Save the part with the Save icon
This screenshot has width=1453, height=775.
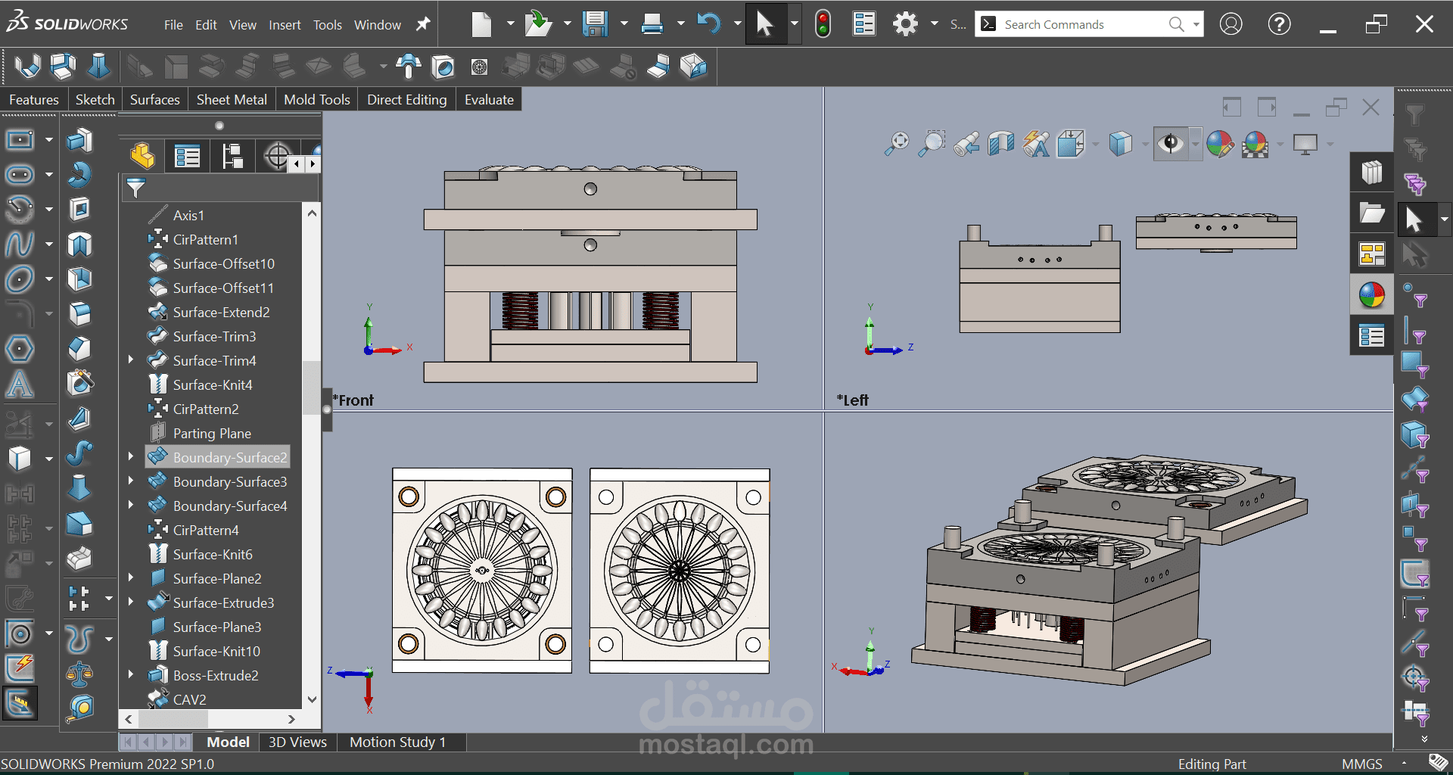[596, 24]
